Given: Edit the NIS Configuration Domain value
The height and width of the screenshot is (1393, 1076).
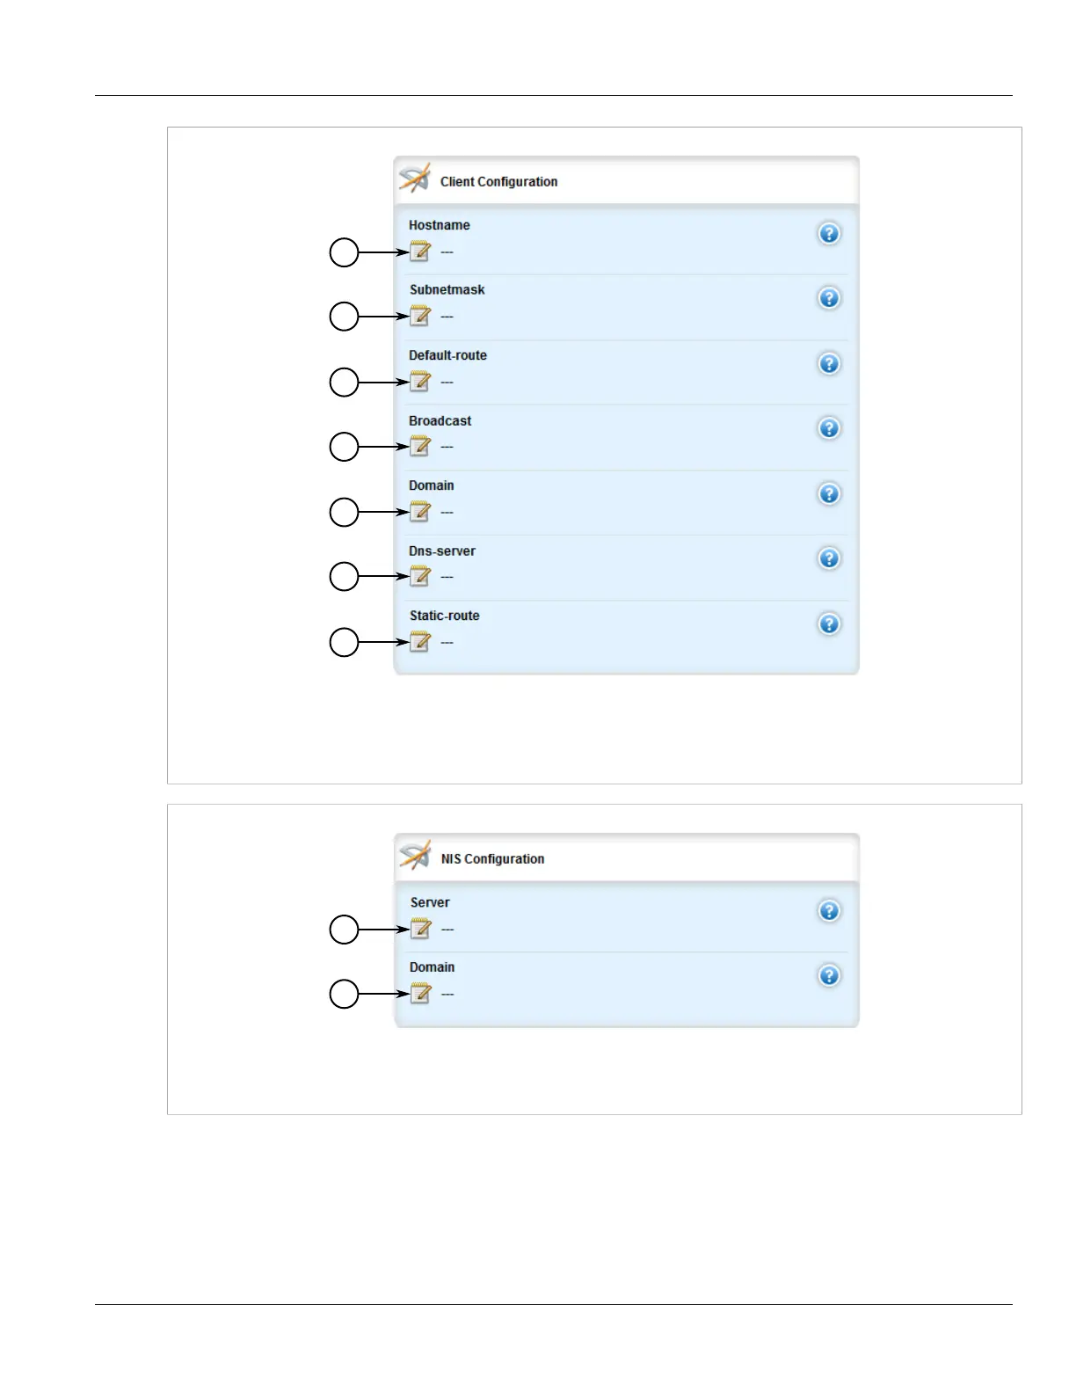Looking at the screenshot, I should pyautogui.click(x=420, y=994).
